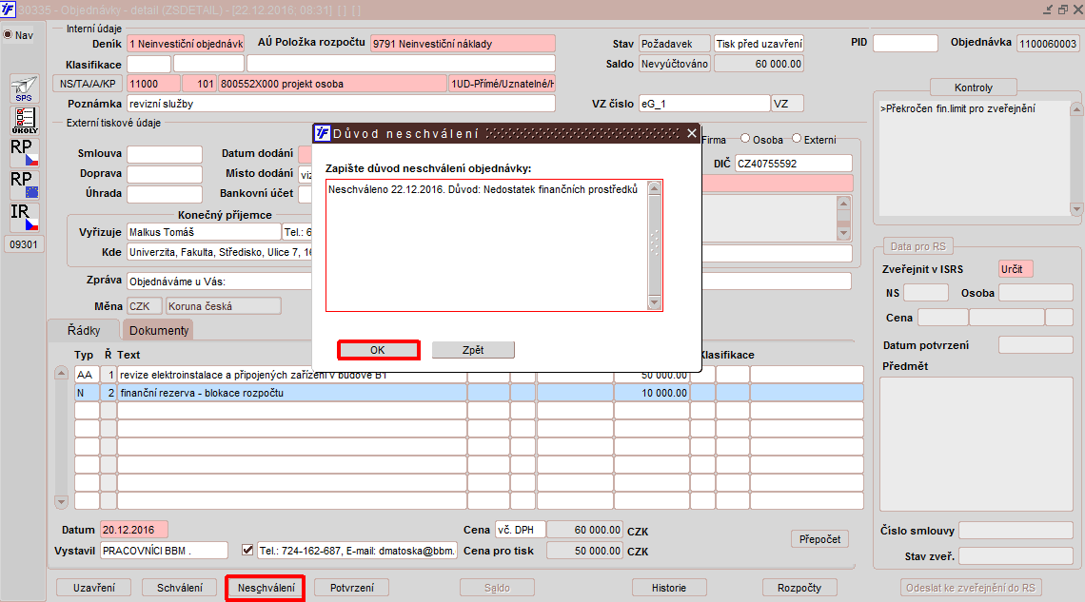Click the Uzavření button
The width and height of the screenshot is (1085, 602).
(94, 588)
